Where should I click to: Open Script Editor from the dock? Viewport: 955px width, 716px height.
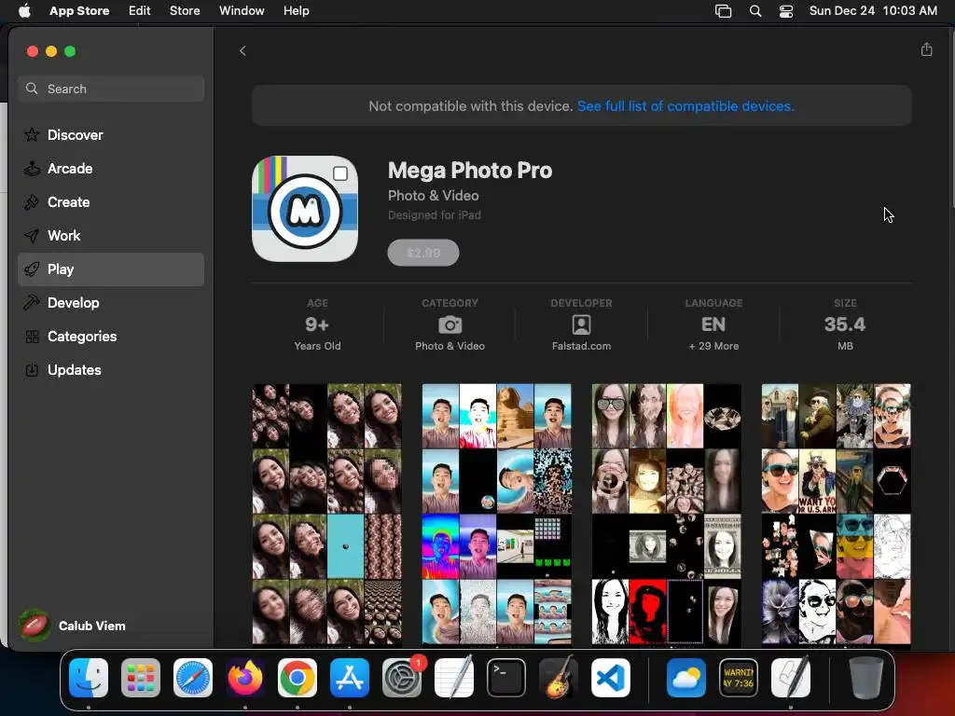pyautogui.click(x=791, y=677)
